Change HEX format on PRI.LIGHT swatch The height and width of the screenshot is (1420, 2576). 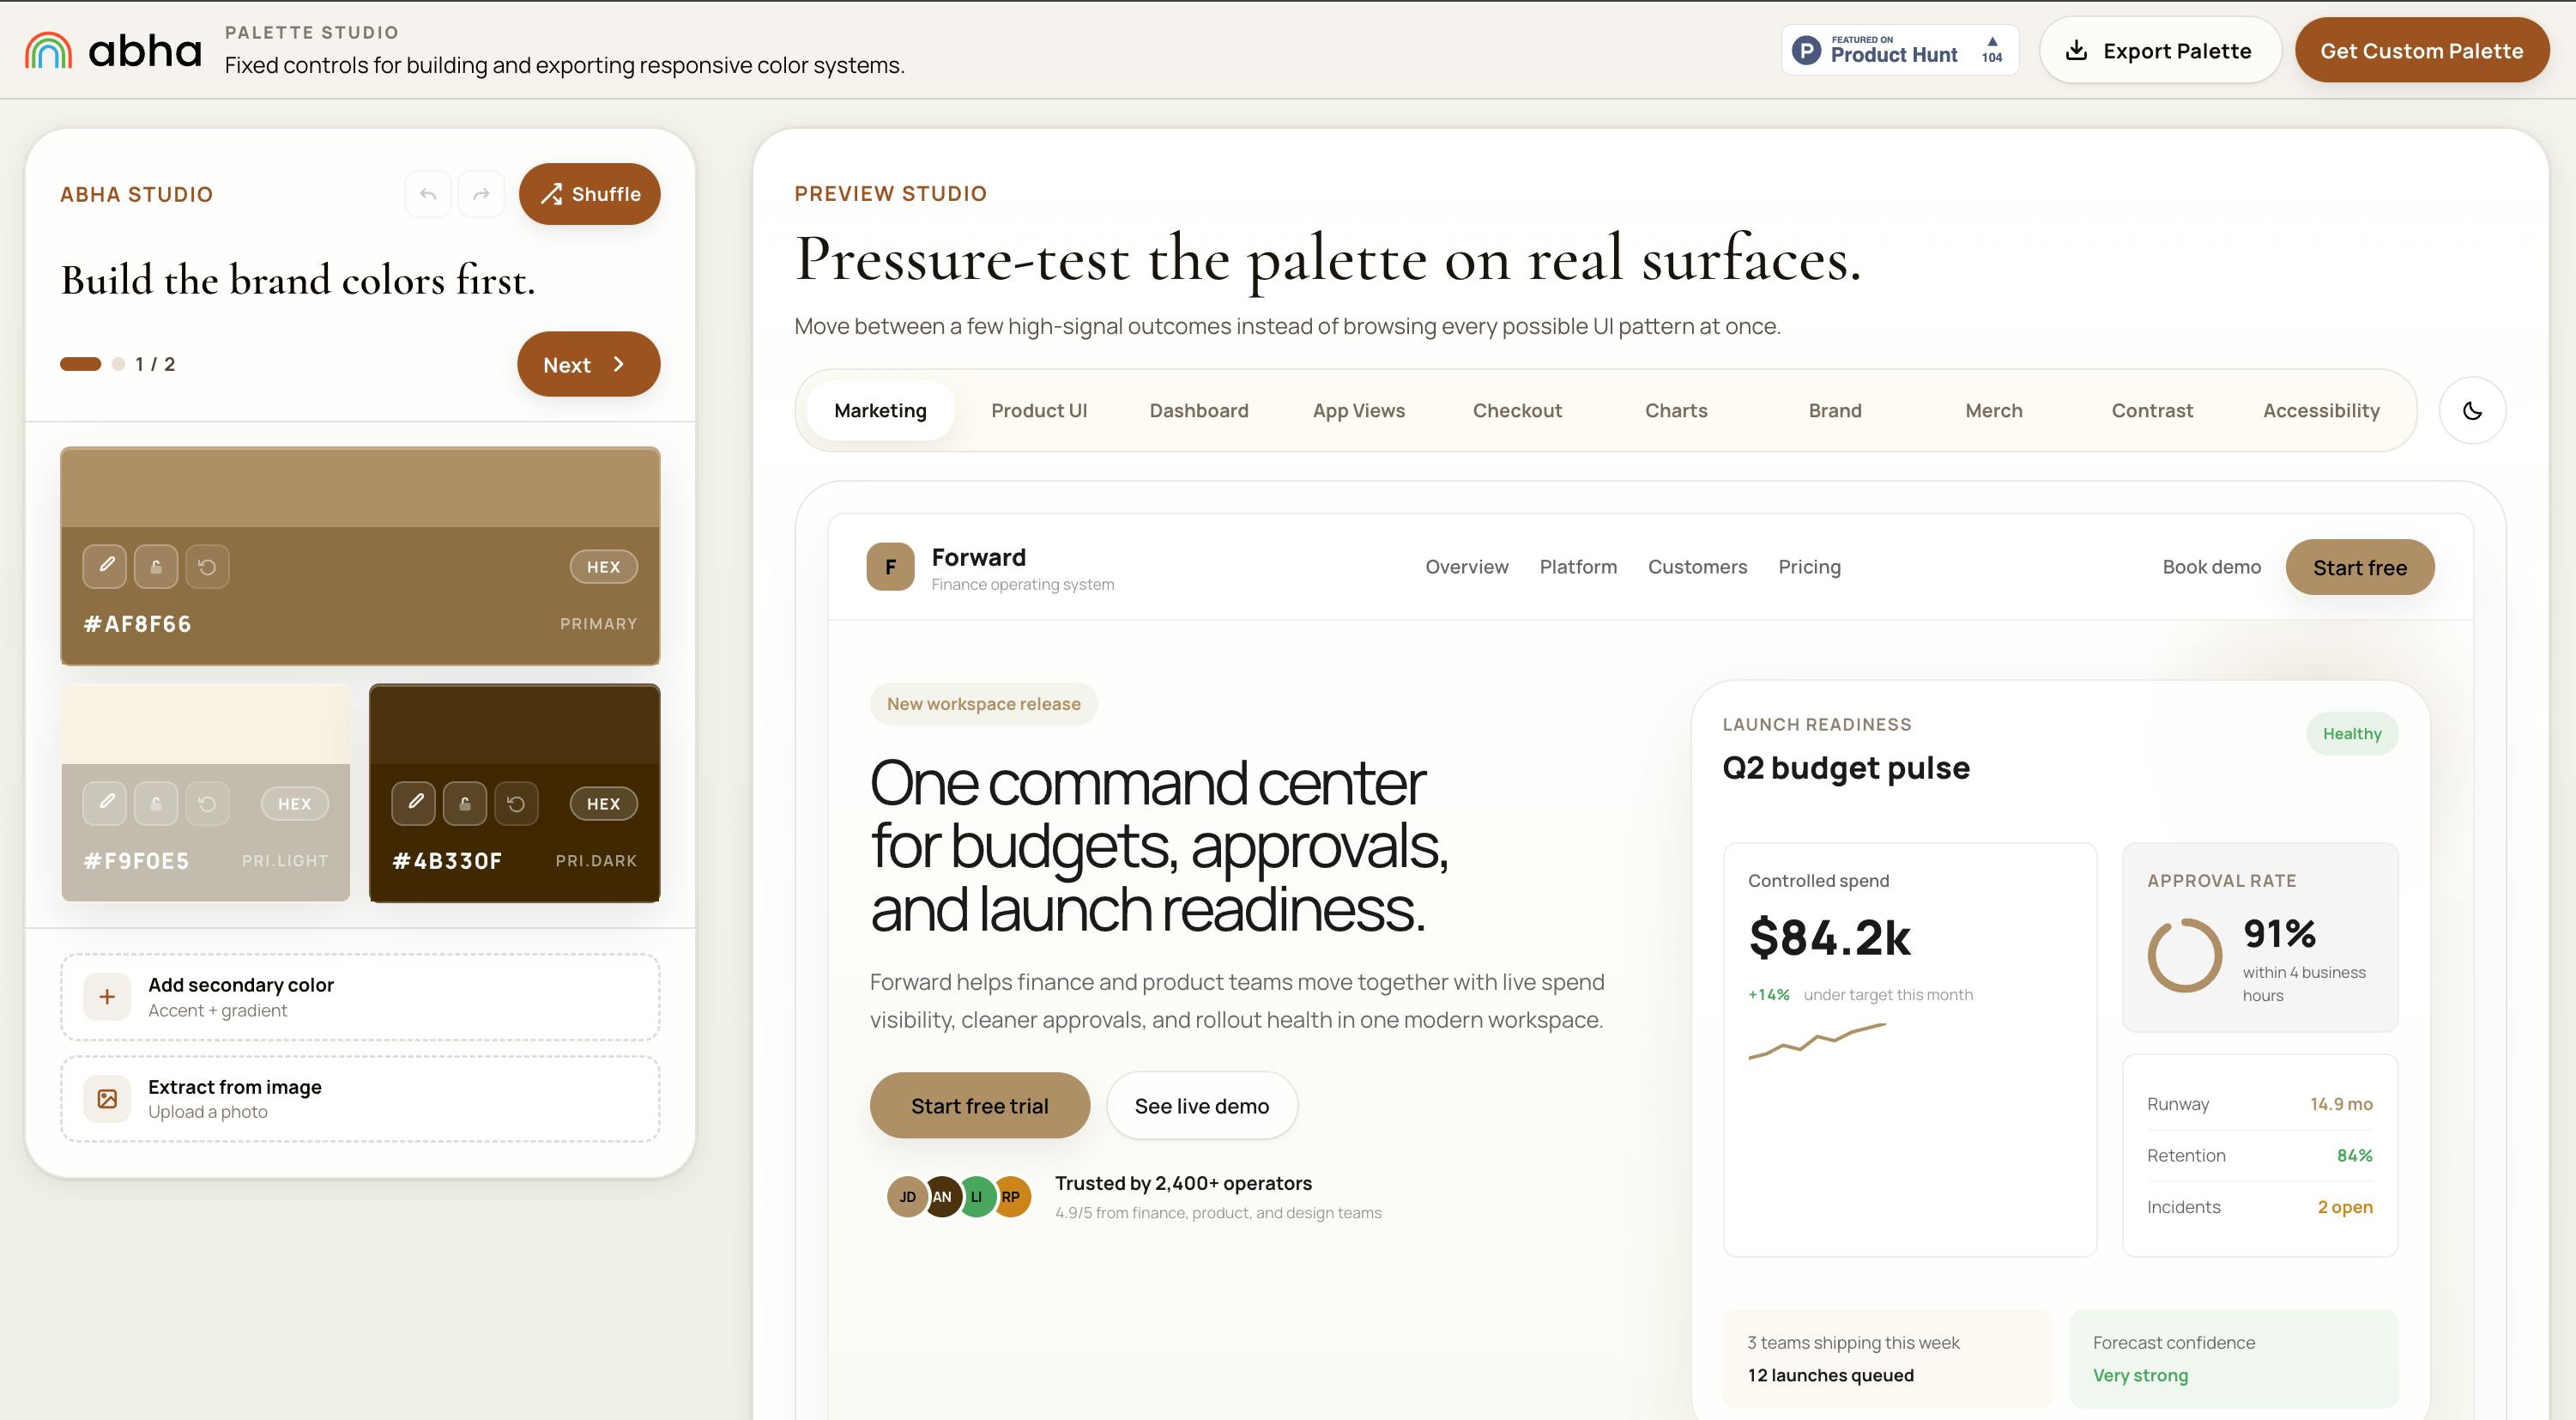pos(294,804)
